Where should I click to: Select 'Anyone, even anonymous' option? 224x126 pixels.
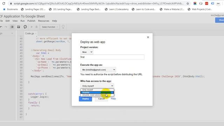(x=97, y=95)
